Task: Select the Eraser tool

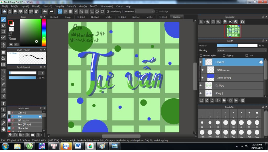Action: (3, 26)
